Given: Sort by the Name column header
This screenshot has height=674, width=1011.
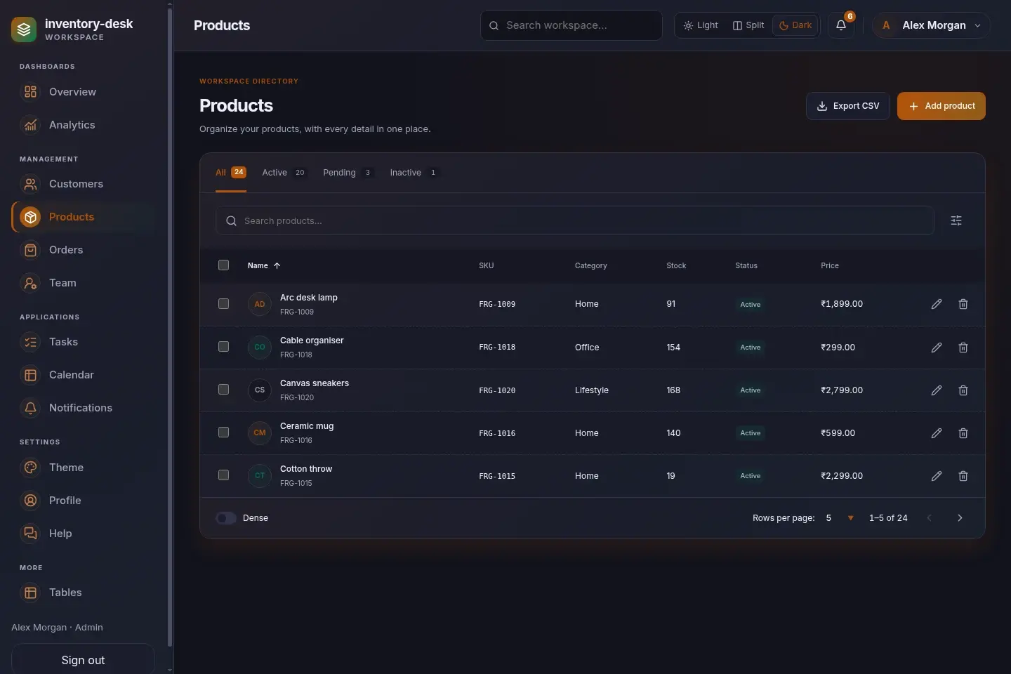Looking at the screenshot, I should point(264,265).
